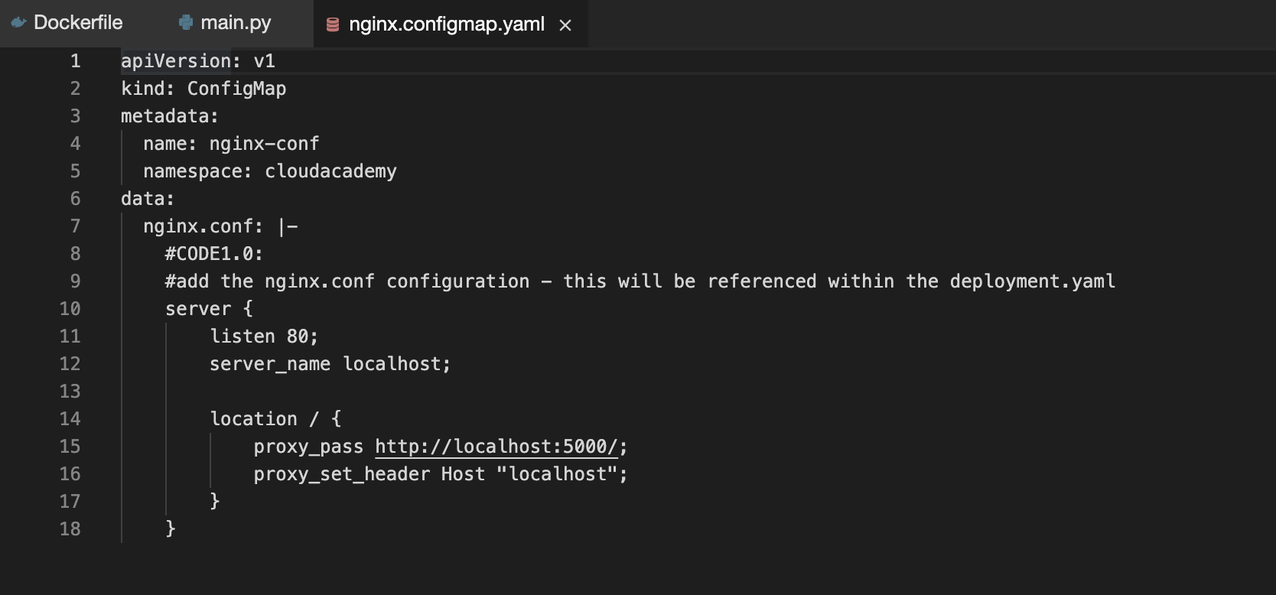Image resolution: width=1276 pixels, height=595 pixels.
Task: Close the nginx.configmap.yaml tab
Action: [565, 25]
